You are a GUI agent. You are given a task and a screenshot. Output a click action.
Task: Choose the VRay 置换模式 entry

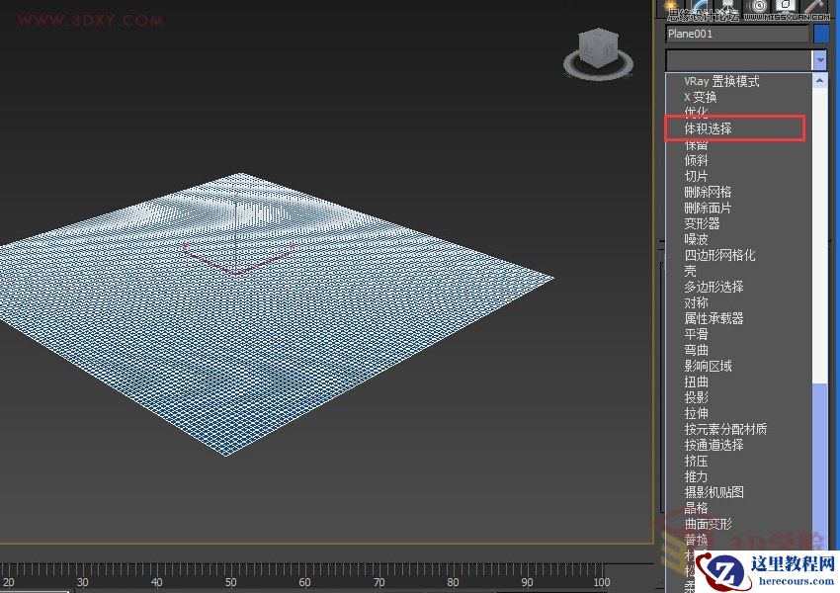(719, 81)
